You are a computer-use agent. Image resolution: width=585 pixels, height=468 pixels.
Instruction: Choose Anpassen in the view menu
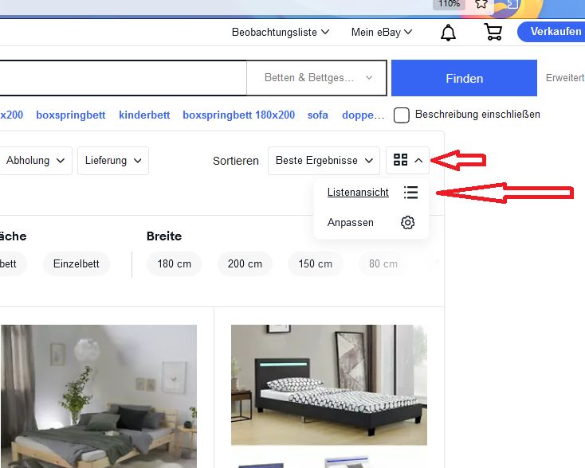351,223
